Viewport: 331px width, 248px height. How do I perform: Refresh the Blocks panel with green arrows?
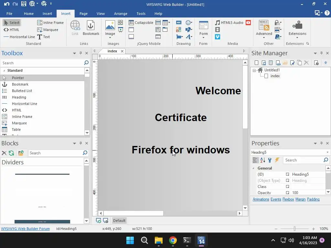[11, 153]
